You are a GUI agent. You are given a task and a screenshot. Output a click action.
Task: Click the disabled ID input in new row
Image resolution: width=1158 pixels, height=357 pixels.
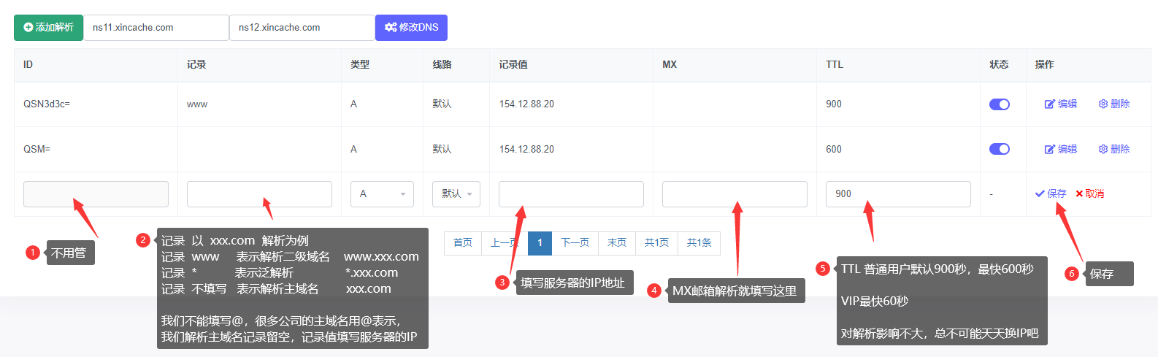click(x=96, y=194)
